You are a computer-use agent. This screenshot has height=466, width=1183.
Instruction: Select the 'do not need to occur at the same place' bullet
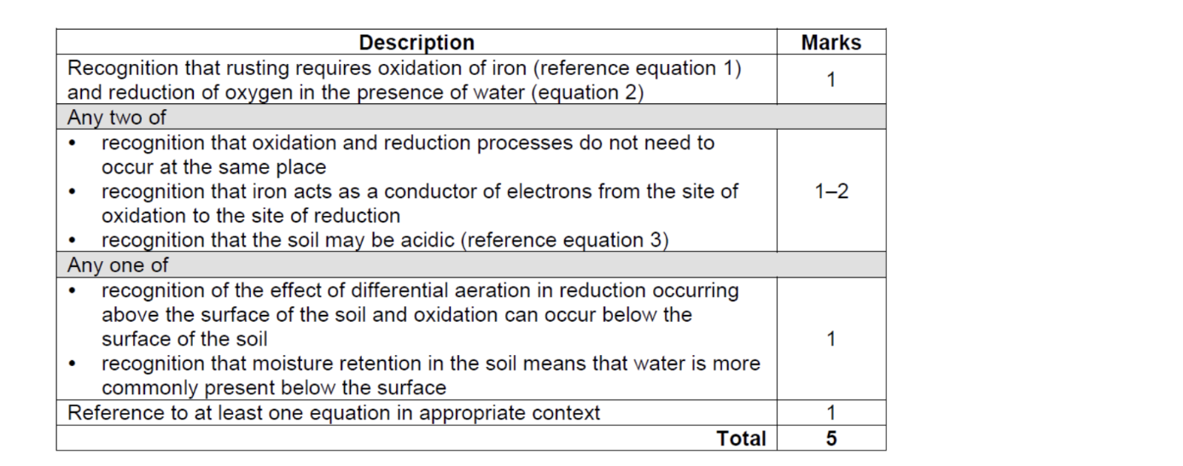click(407, 155)
